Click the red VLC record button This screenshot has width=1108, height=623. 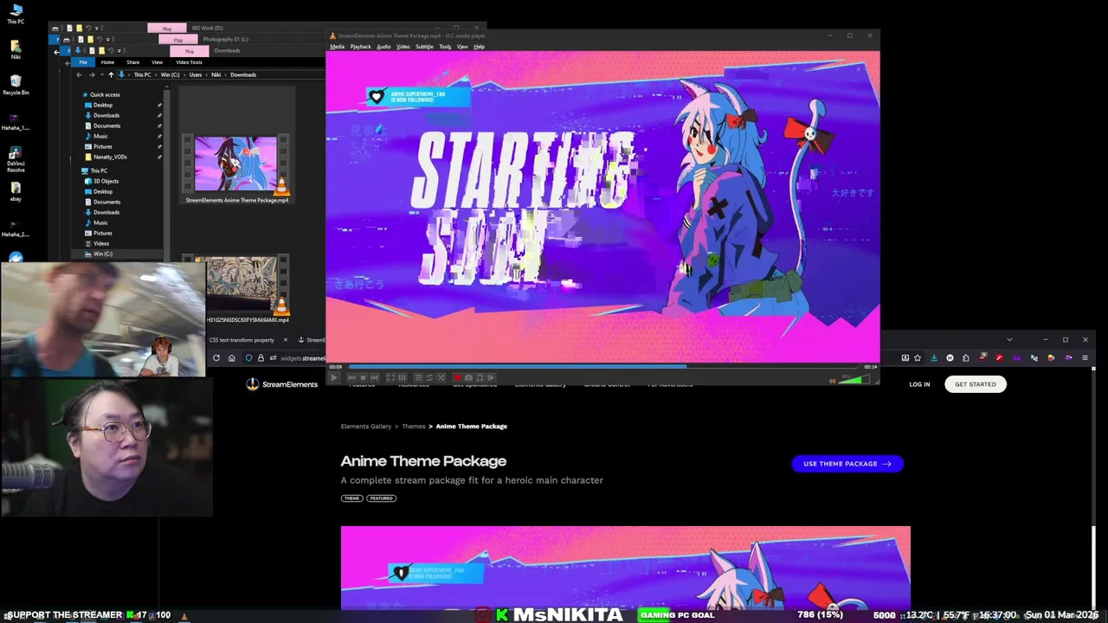click(x=457, y=377)
